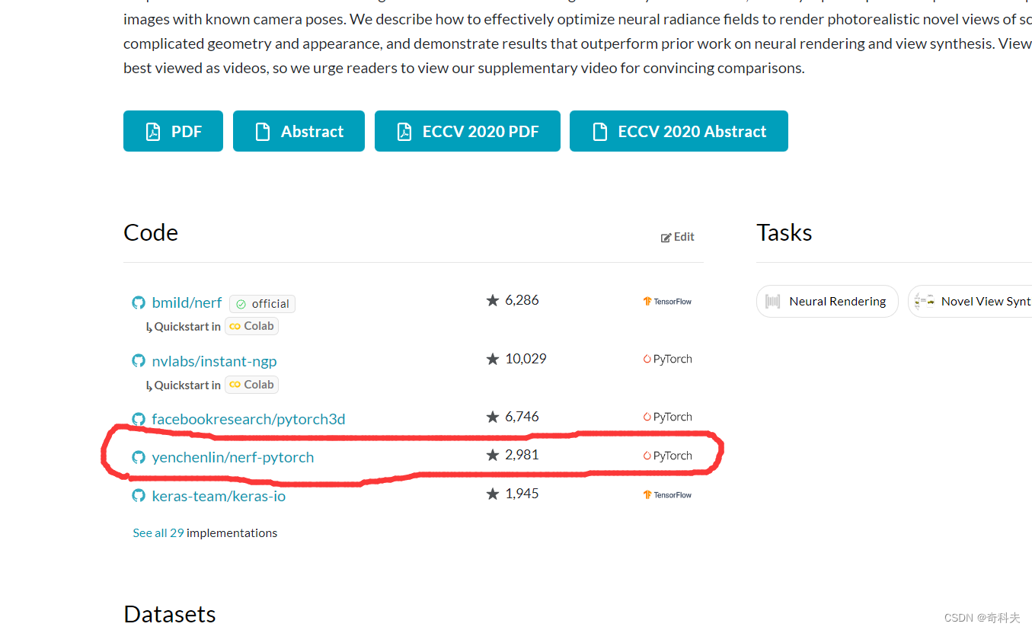Click the Datasets section heading
Image resolution: width=1032 pixels, height=630 pixels.
(170, 614)
